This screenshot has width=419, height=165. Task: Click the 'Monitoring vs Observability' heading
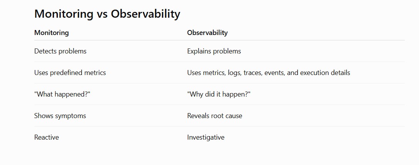[x=107, y=14]
